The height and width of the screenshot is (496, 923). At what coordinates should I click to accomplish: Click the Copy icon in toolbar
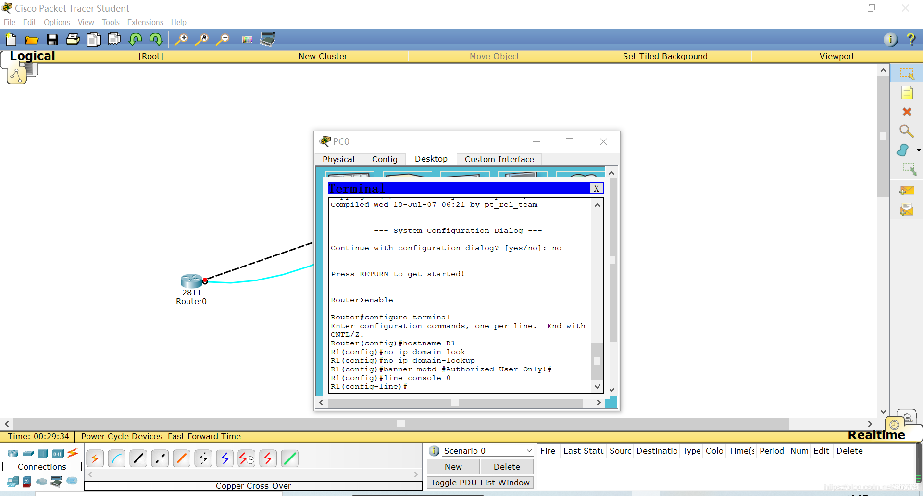(94, 39)
